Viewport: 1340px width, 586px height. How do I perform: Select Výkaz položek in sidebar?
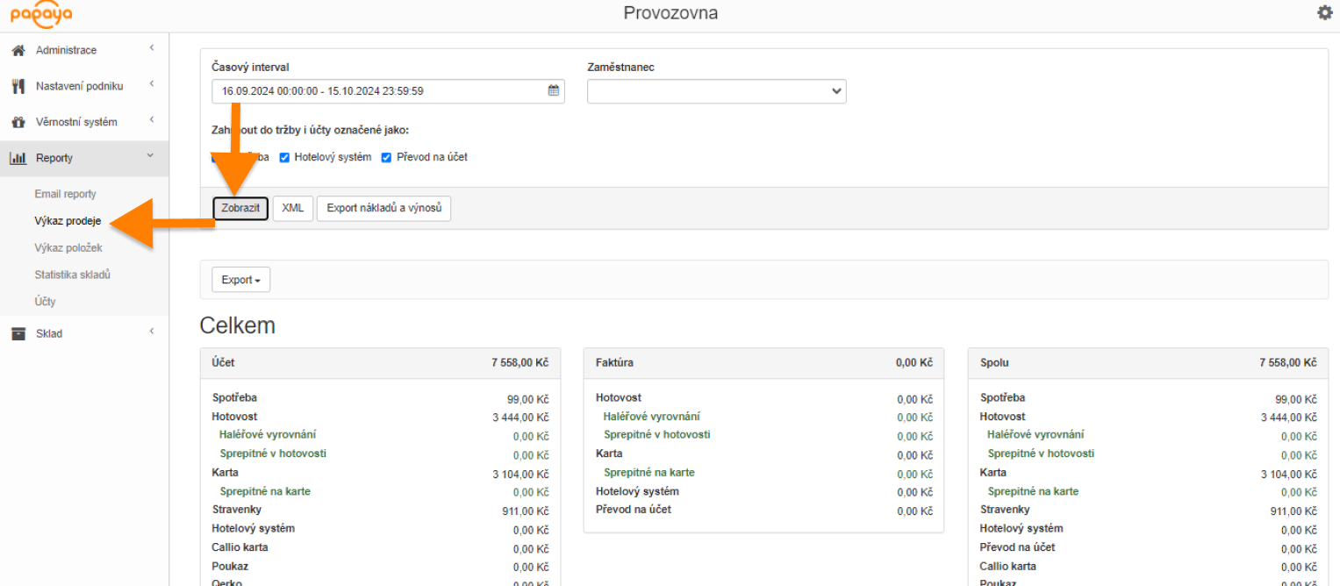68,248
